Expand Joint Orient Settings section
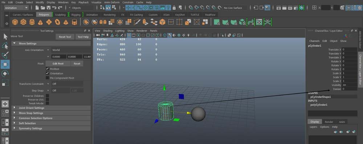Image resolution: width=363 pixels, height=144 pixels. point(51,108)
